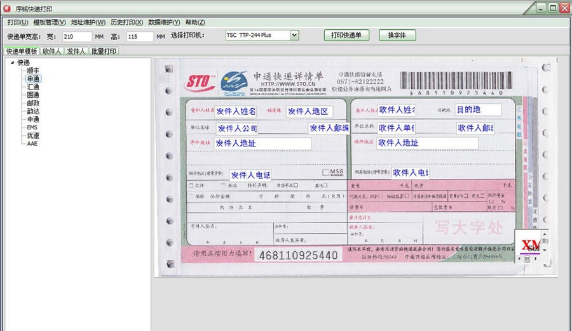Open the 历史打印(X) menu
572x331 pixels.
click(126, 22)
